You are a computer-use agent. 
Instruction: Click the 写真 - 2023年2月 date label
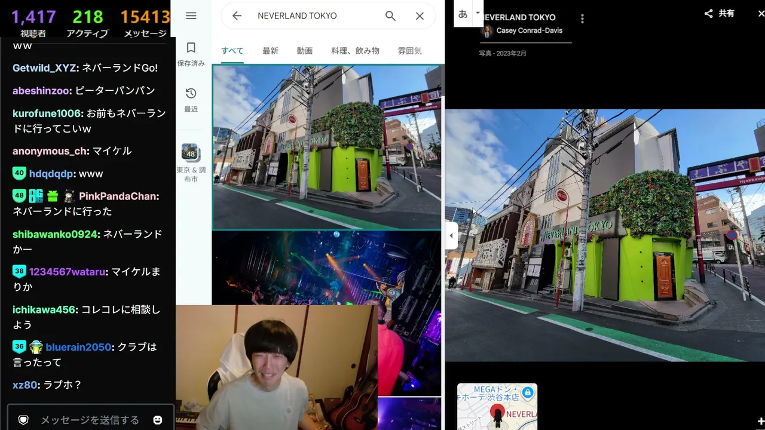[503, 53]
